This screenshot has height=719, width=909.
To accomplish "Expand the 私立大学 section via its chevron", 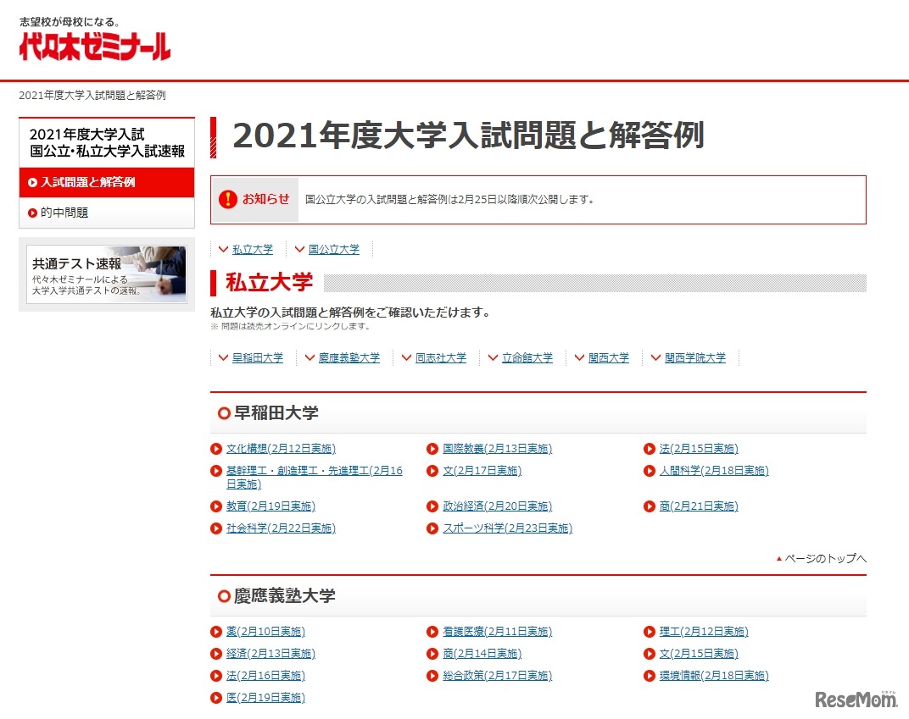I will coord(224,249).
